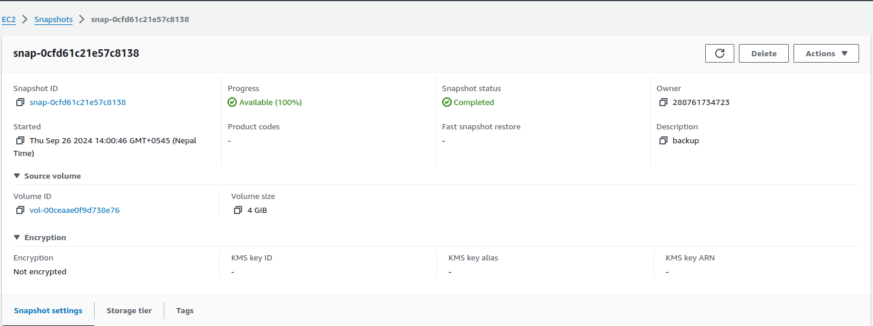
Task: Copy the Snapshot ID value
Action: 20,103
